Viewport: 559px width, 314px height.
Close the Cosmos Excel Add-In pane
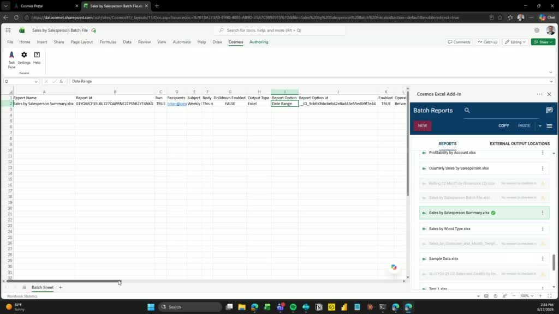pos(549,94)
